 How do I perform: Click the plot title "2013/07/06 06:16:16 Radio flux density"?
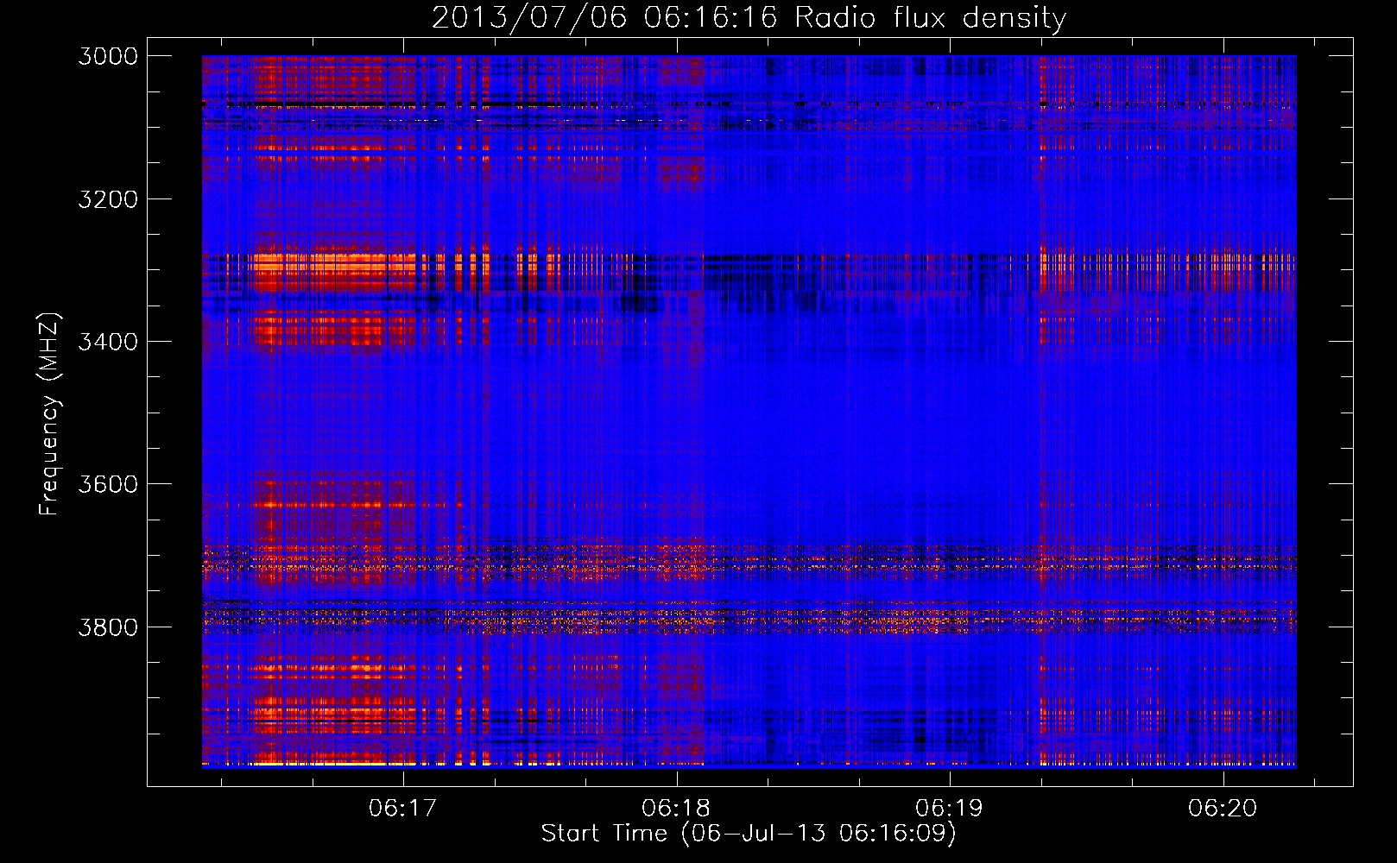click(x=749, y=17)
